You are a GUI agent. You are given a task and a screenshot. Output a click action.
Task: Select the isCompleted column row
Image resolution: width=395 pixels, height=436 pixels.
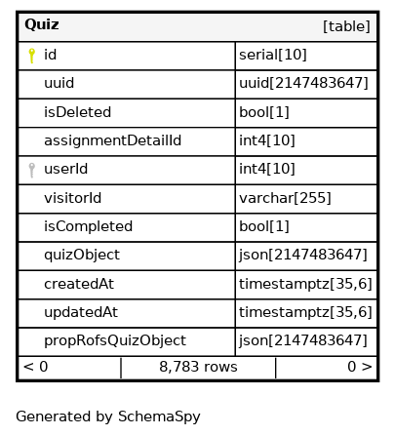(198, 227)
